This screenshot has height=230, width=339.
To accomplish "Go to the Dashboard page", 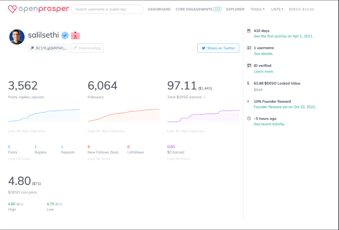I will coord(159,9).
